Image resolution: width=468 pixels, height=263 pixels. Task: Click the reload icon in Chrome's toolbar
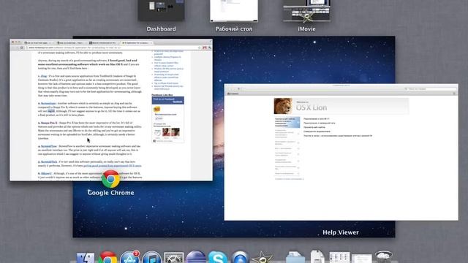click(21, 47)
